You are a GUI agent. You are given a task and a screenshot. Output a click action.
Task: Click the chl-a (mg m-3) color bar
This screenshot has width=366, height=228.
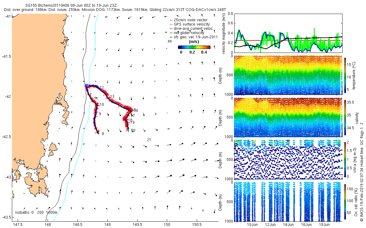click(345, 159)
